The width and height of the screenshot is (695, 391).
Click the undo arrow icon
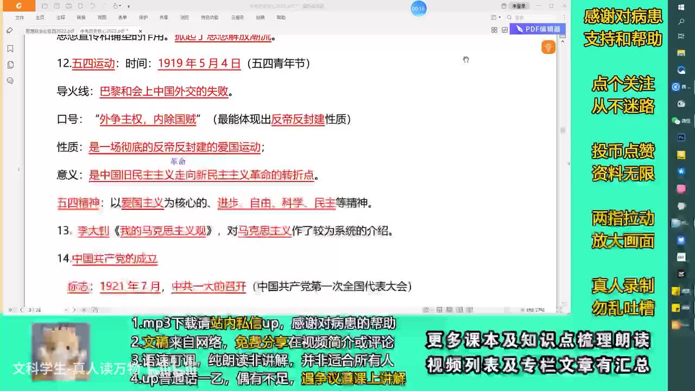coord(92,6)
